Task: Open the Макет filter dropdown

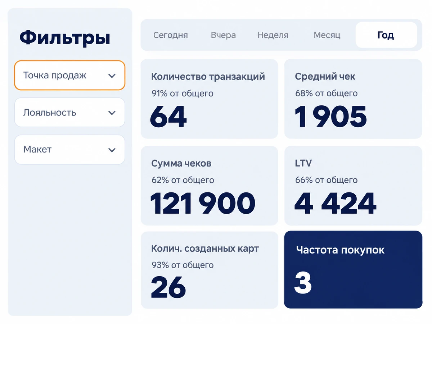Action: pos(69,150)
